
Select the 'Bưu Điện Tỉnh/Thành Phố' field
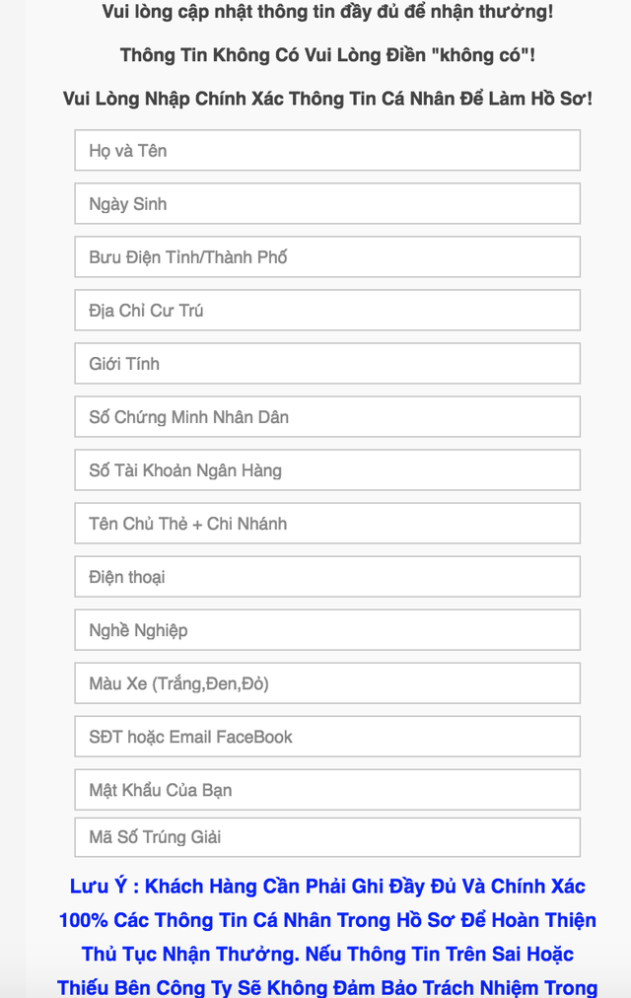click(326, 257)
